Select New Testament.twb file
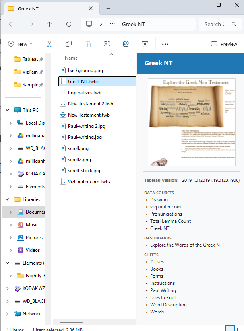Screen dimensions: 244x331 click(x=89, y=115)
